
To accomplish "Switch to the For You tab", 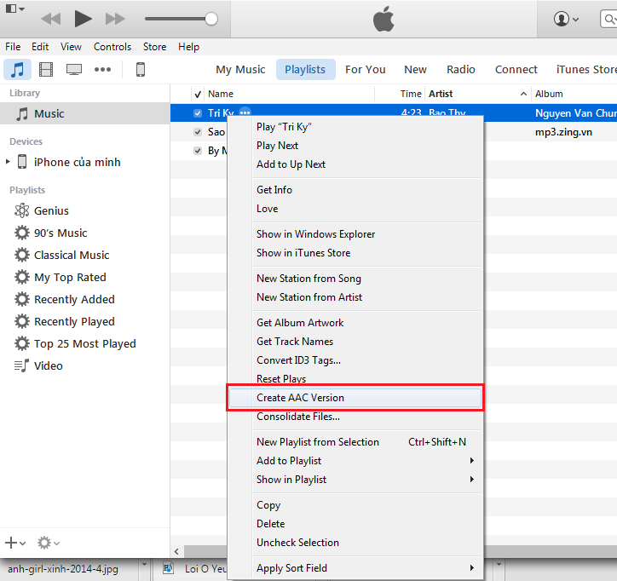I will pyautogui.click(x=365, y=70).
